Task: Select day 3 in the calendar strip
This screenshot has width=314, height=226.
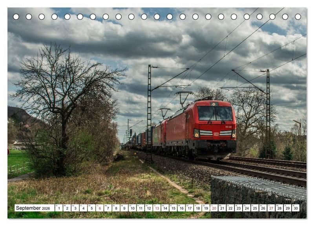Action: pyautogui.click(x=75, y=208)
